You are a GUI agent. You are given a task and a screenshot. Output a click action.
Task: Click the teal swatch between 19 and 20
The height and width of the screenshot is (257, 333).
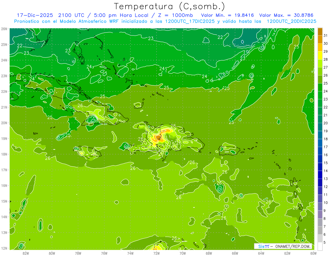point(320,127)
